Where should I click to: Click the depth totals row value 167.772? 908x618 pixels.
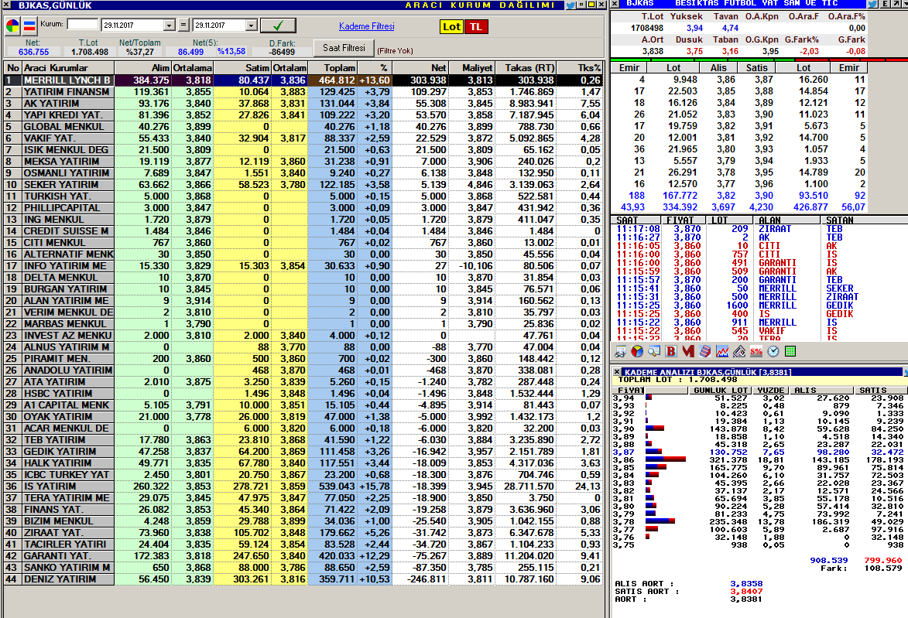tap(680, 196)
